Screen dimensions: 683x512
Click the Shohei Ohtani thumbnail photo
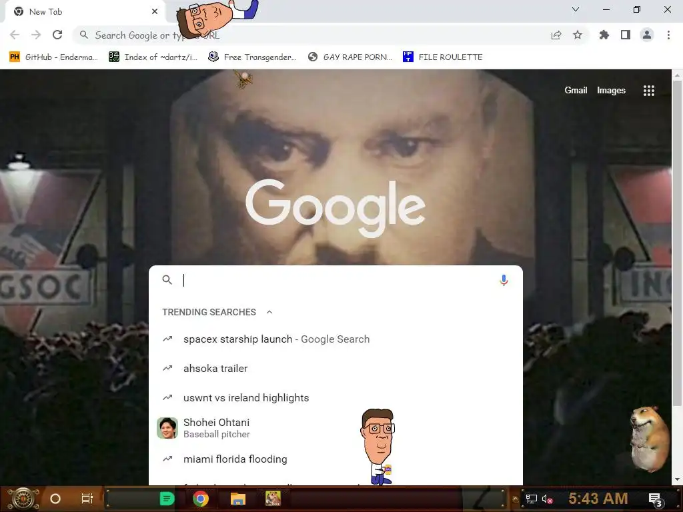[x=167, y=428]
